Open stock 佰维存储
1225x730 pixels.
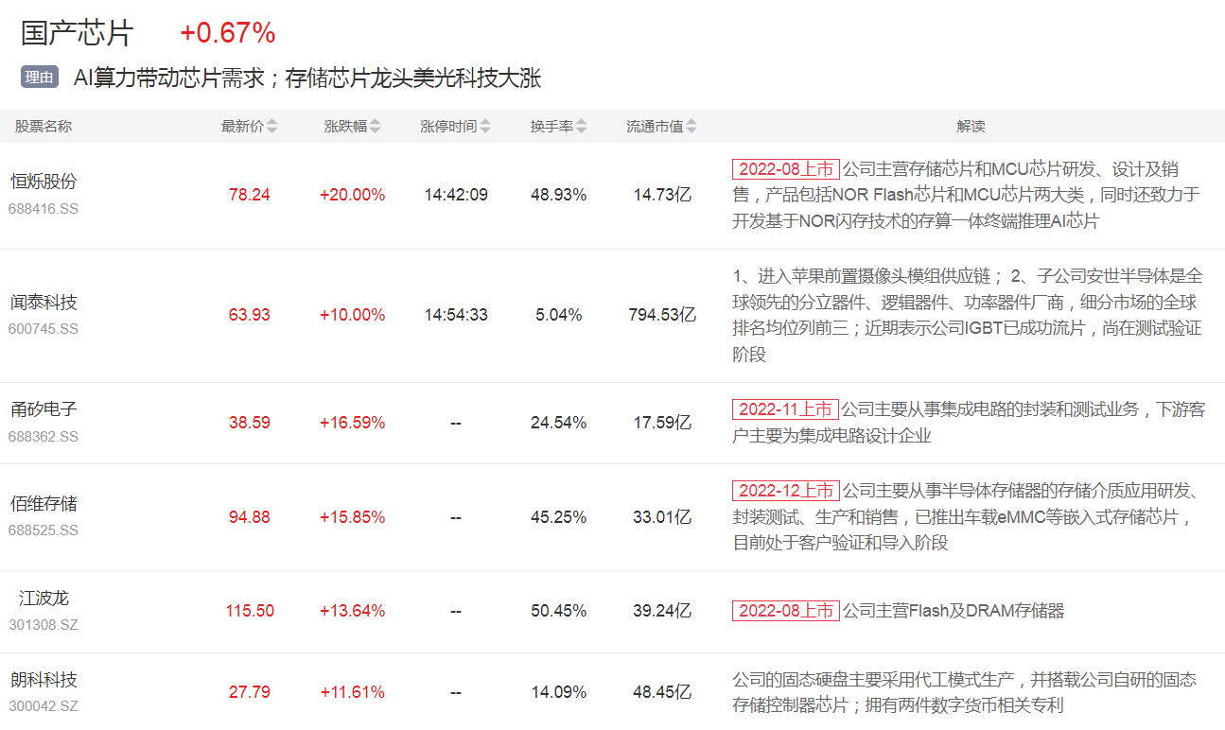pyautogui.click(x=44, y=504)
